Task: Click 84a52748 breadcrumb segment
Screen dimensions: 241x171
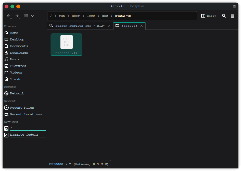Action: [x=123, y=16]
